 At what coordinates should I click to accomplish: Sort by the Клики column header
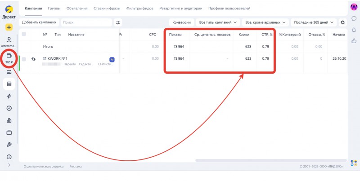(244, 35)
